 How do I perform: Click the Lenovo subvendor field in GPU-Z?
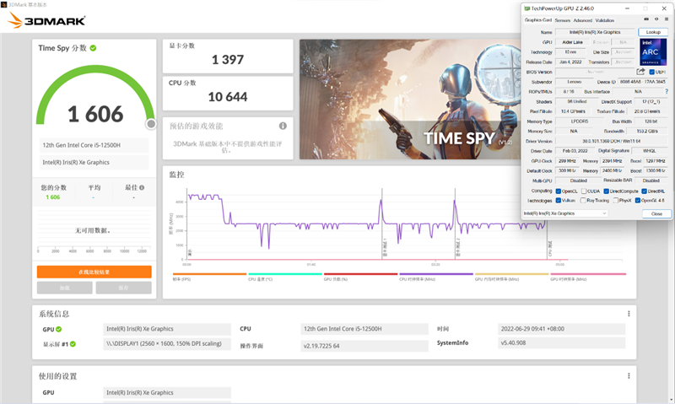pos(574,82)
